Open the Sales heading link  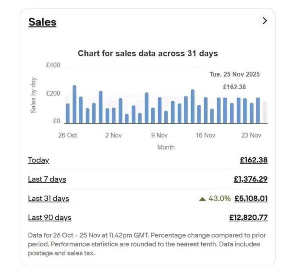tap(42, 22)
